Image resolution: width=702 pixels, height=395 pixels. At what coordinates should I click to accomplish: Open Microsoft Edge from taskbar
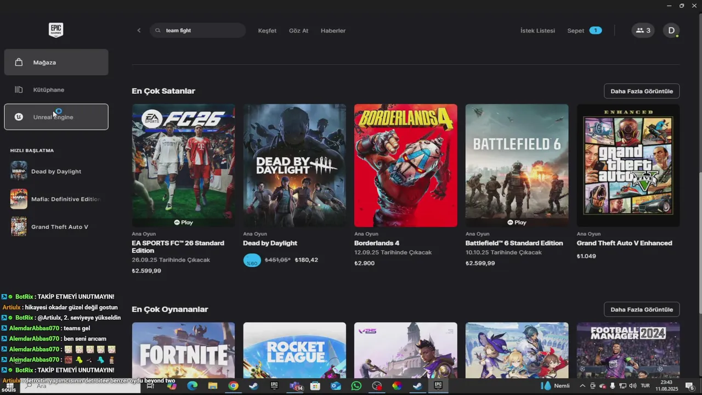coord(192,386)
